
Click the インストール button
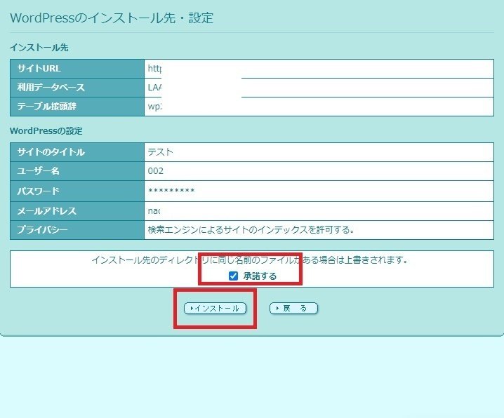(x=215, y=308)
